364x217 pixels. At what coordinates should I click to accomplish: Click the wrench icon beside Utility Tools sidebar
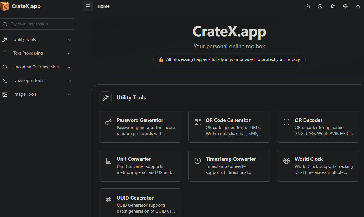[x=5, y=39]
